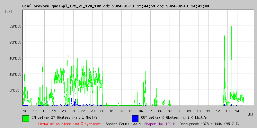This screenshot has height=128, width=257.
Task: Select the 13 hour marker on x-axis
Action: point(227,111)
